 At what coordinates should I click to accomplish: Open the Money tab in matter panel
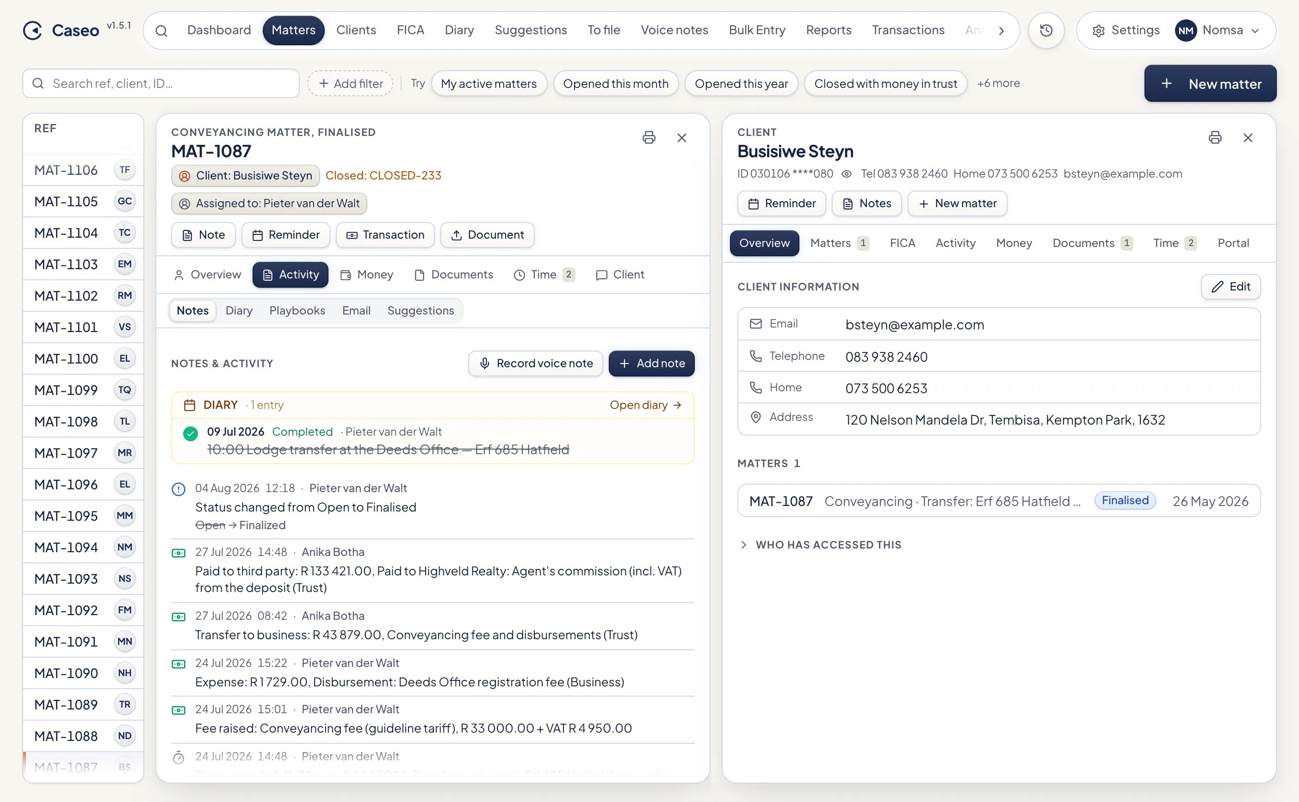point(367,275)
